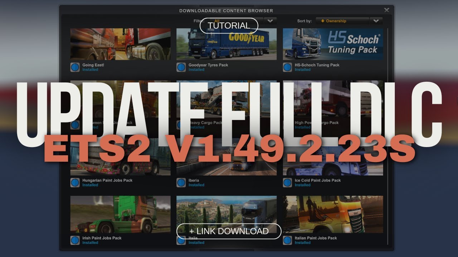Screen dimensions: 458x257
Task: Click Installed status under Going East!
Action: pos(90,70)
